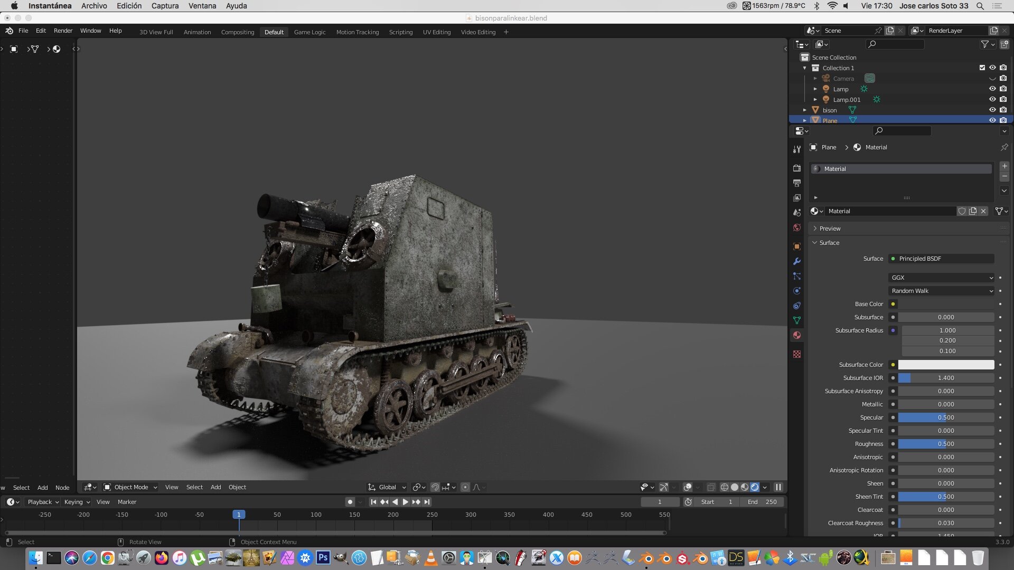Enable fake user for Material
This screenshot has width=1014, height=570.
tap(962, 211)
